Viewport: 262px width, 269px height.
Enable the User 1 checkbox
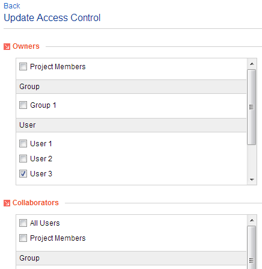pos(23,143)
